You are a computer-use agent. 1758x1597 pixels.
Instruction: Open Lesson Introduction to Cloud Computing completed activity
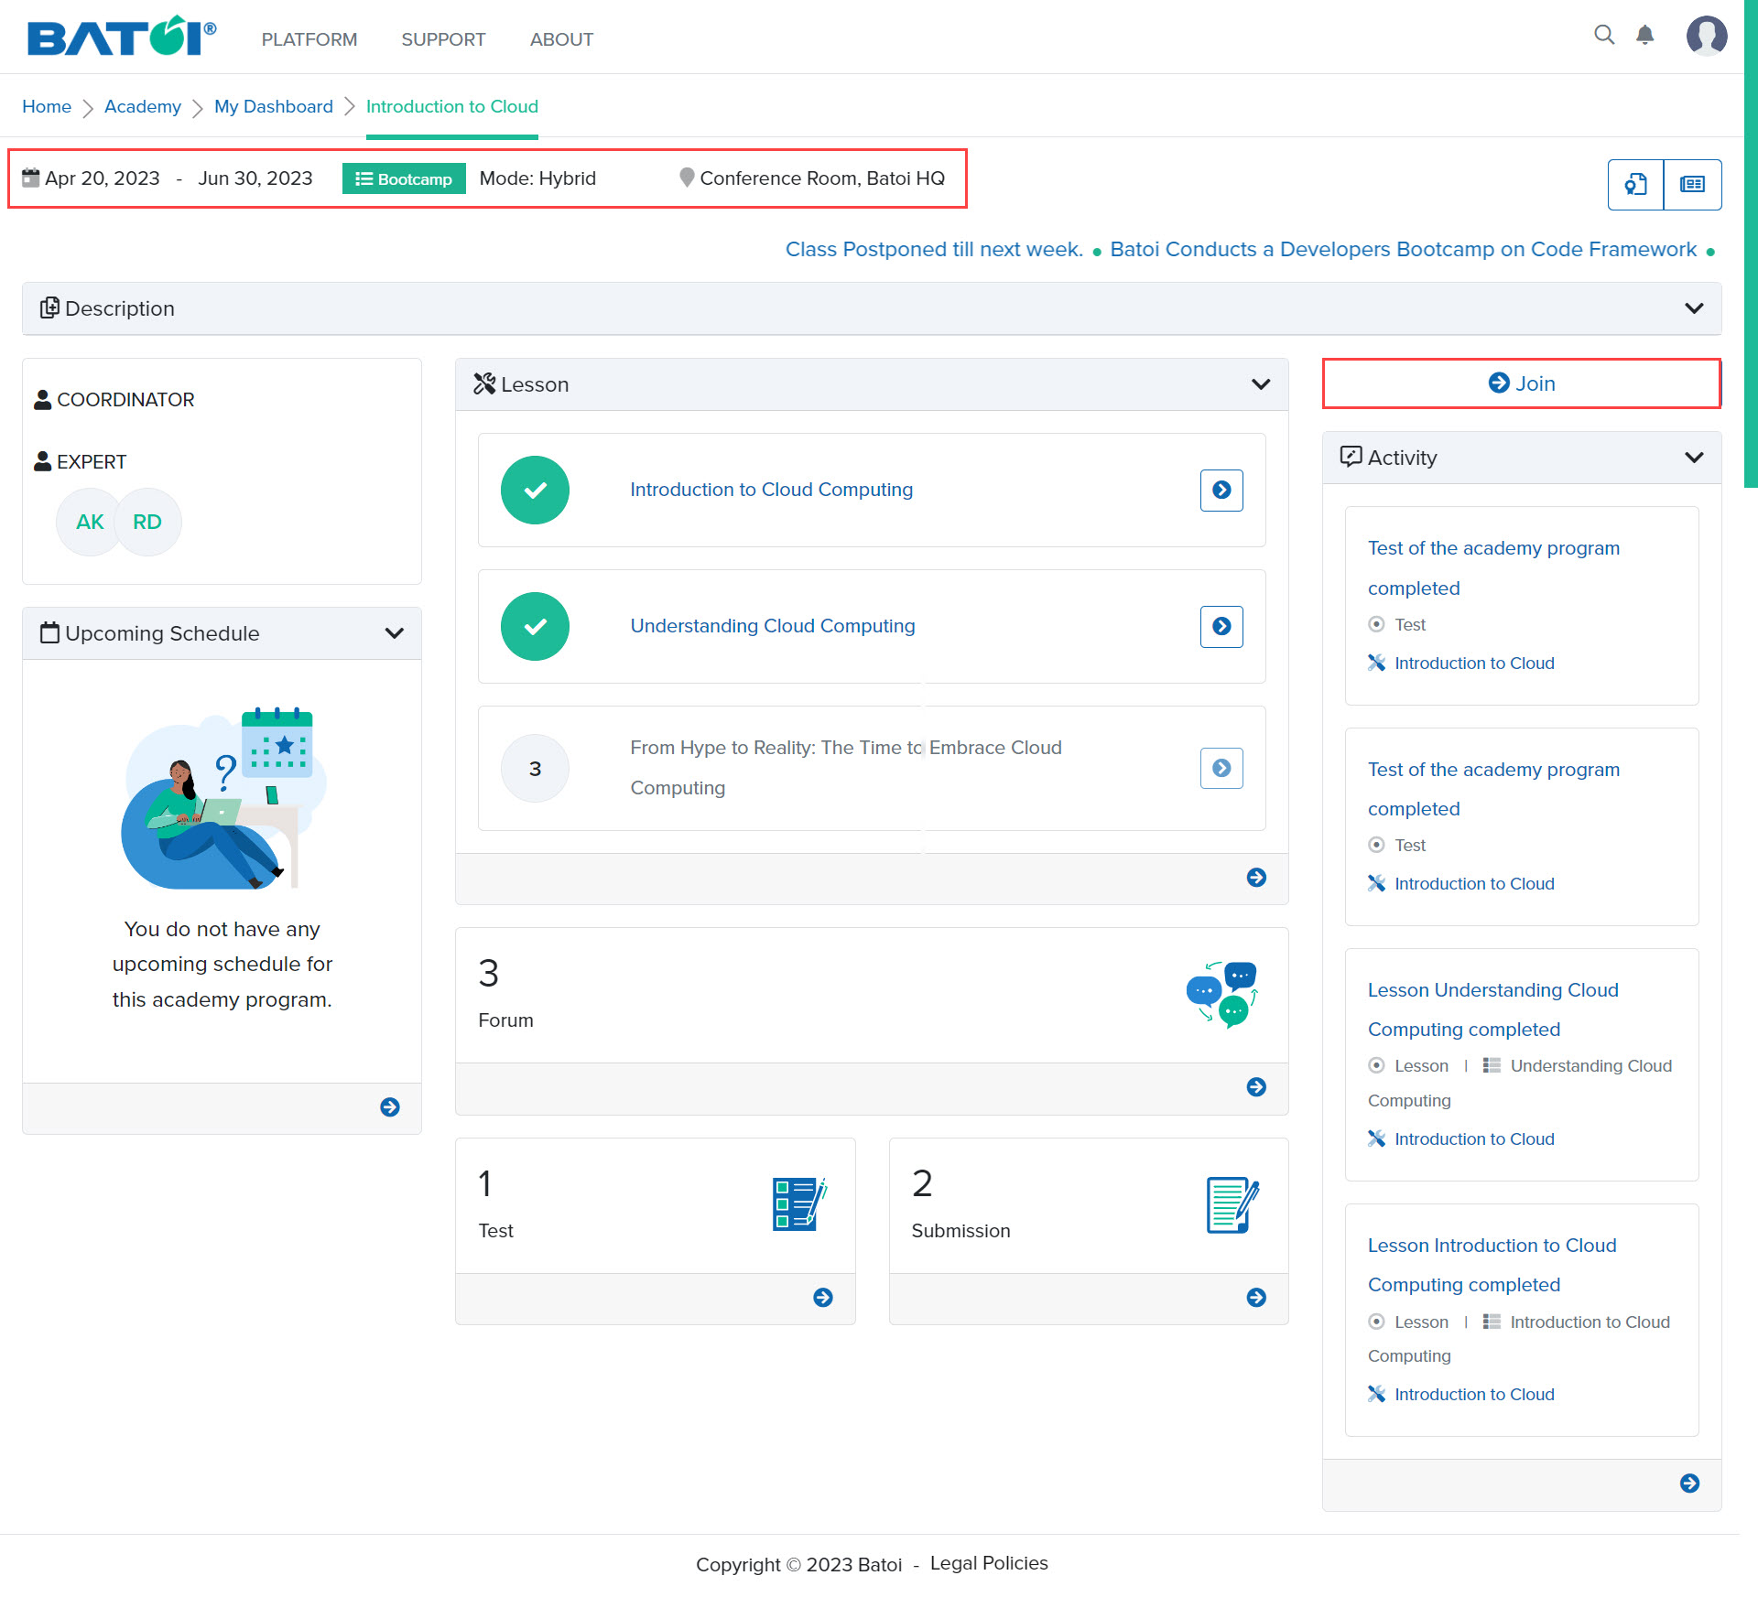pos(1492,1265)
